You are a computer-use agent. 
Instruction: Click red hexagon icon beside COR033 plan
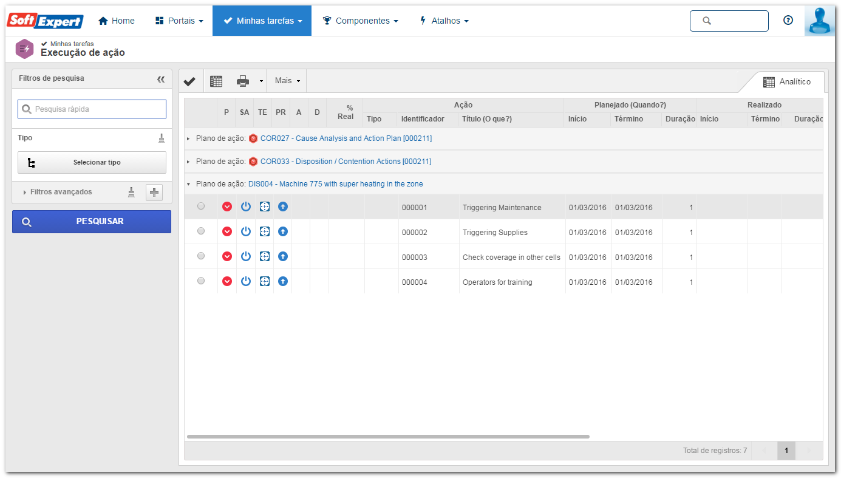253,162
